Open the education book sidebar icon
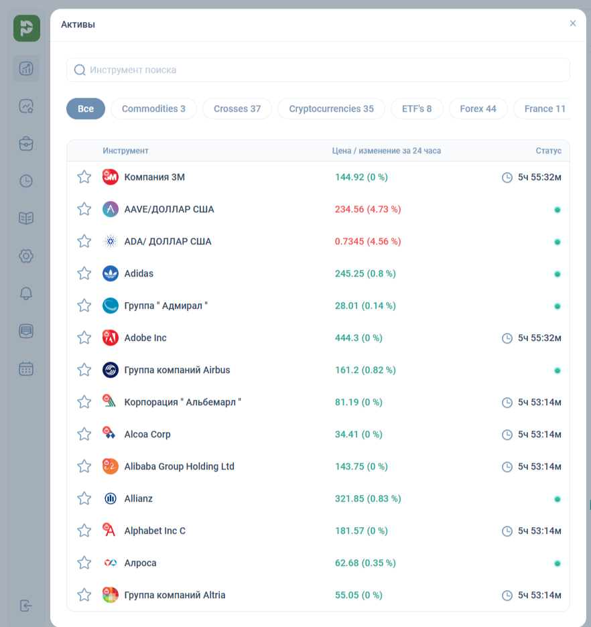Image resolution: width=591 pixels, height=627 pixels. (x=26, y=218)
